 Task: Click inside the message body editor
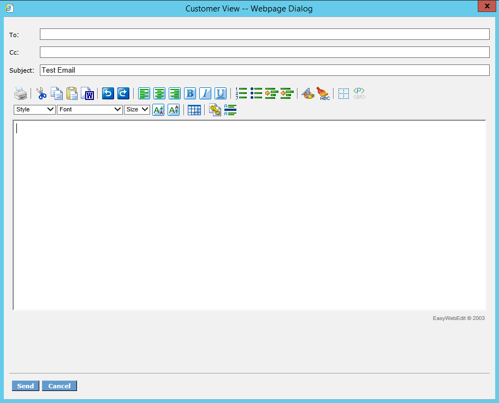point(249,215)
